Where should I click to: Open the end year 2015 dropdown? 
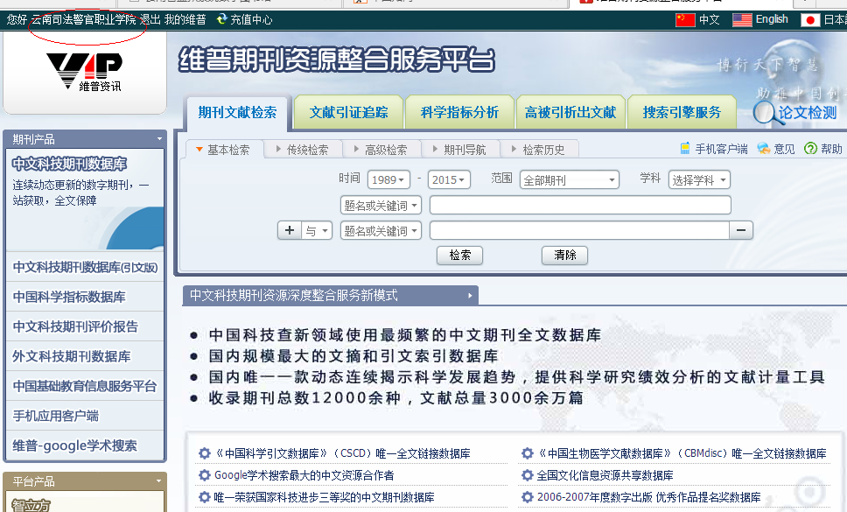tap(449, 179)
